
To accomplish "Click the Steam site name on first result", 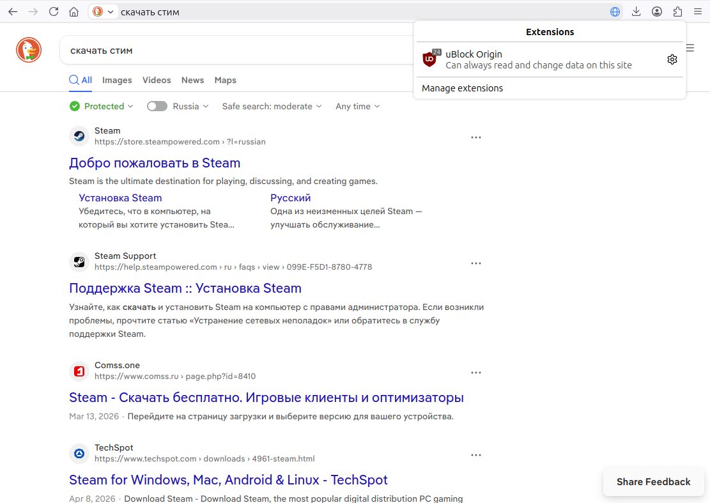I will 107,131.
